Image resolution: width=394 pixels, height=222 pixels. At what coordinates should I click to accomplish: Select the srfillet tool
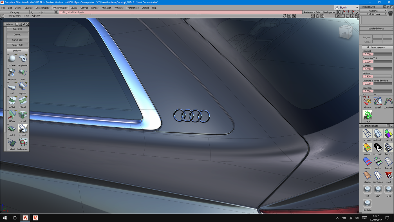pos(12,101)
